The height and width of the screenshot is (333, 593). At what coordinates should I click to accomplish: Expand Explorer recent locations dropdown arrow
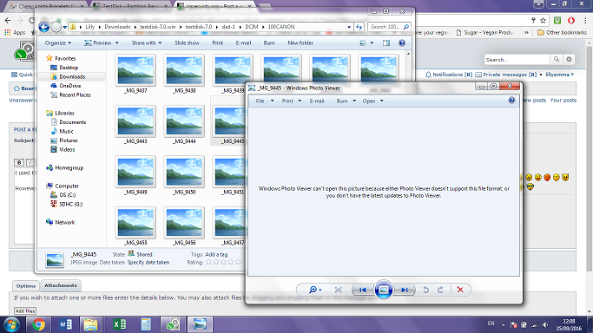(x=64, y=27)
